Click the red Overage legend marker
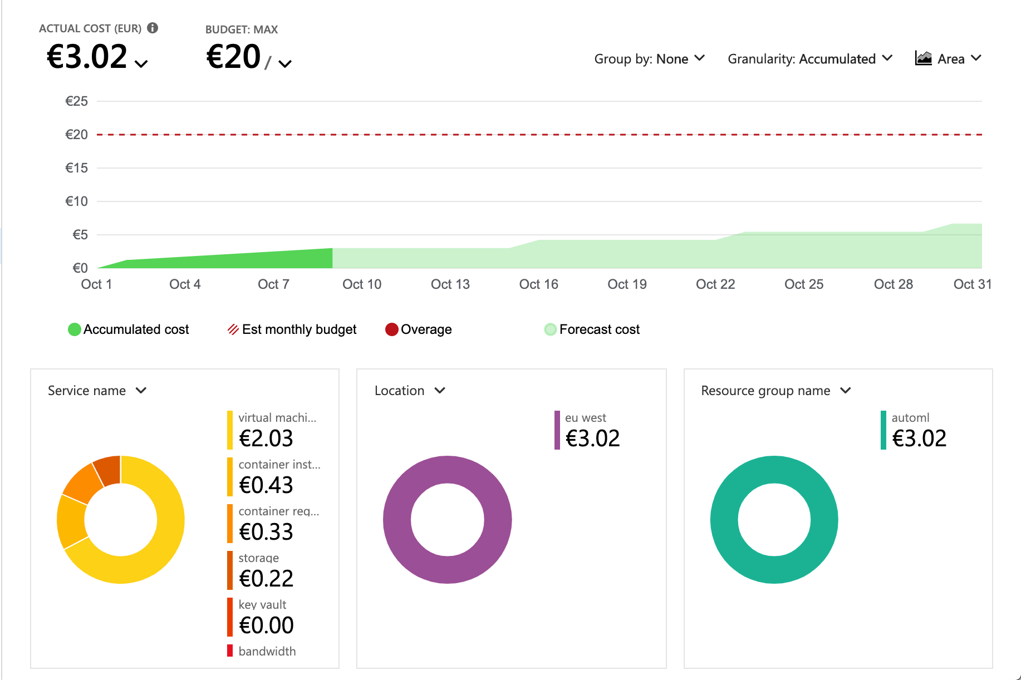1021x680 pixels. [392, 329]
